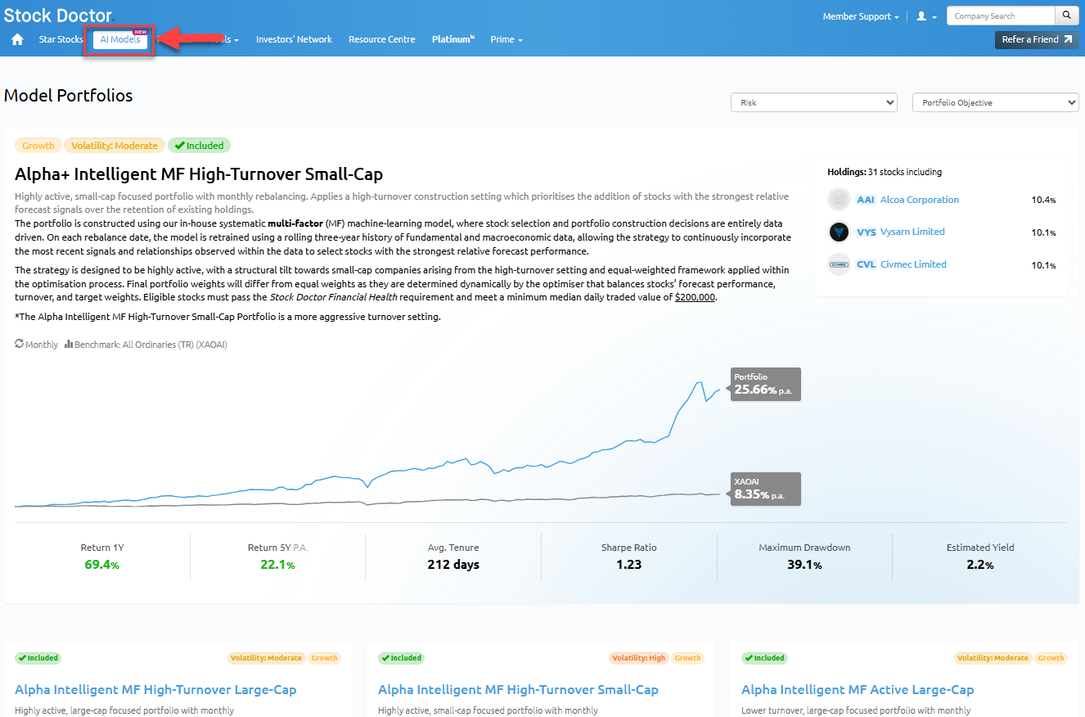The width and height of the screenshot is (1085, 717).
Task: Go to Investors' Network
Action: point(294,39)
